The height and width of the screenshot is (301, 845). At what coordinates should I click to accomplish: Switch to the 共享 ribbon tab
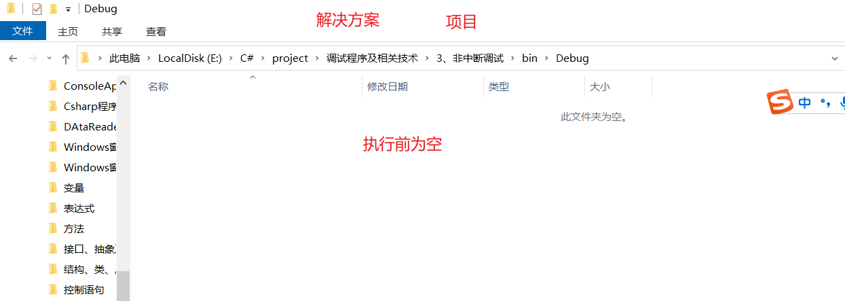click(112, 31)
